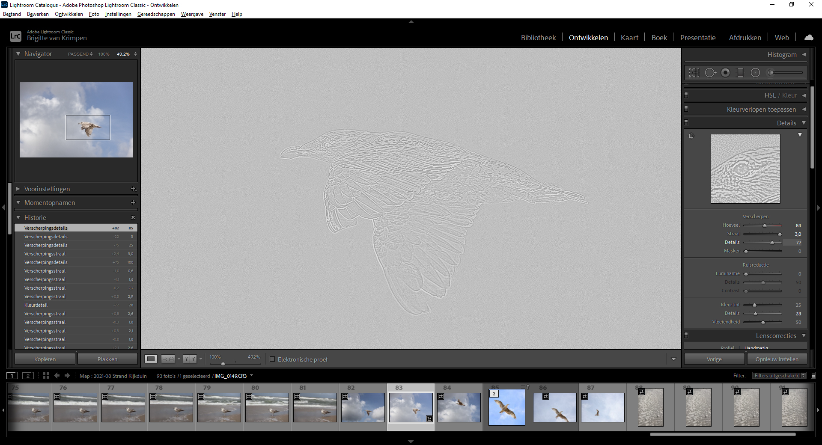
Task: Activate the Red Eye Correction tool
Action: [725, 73]
